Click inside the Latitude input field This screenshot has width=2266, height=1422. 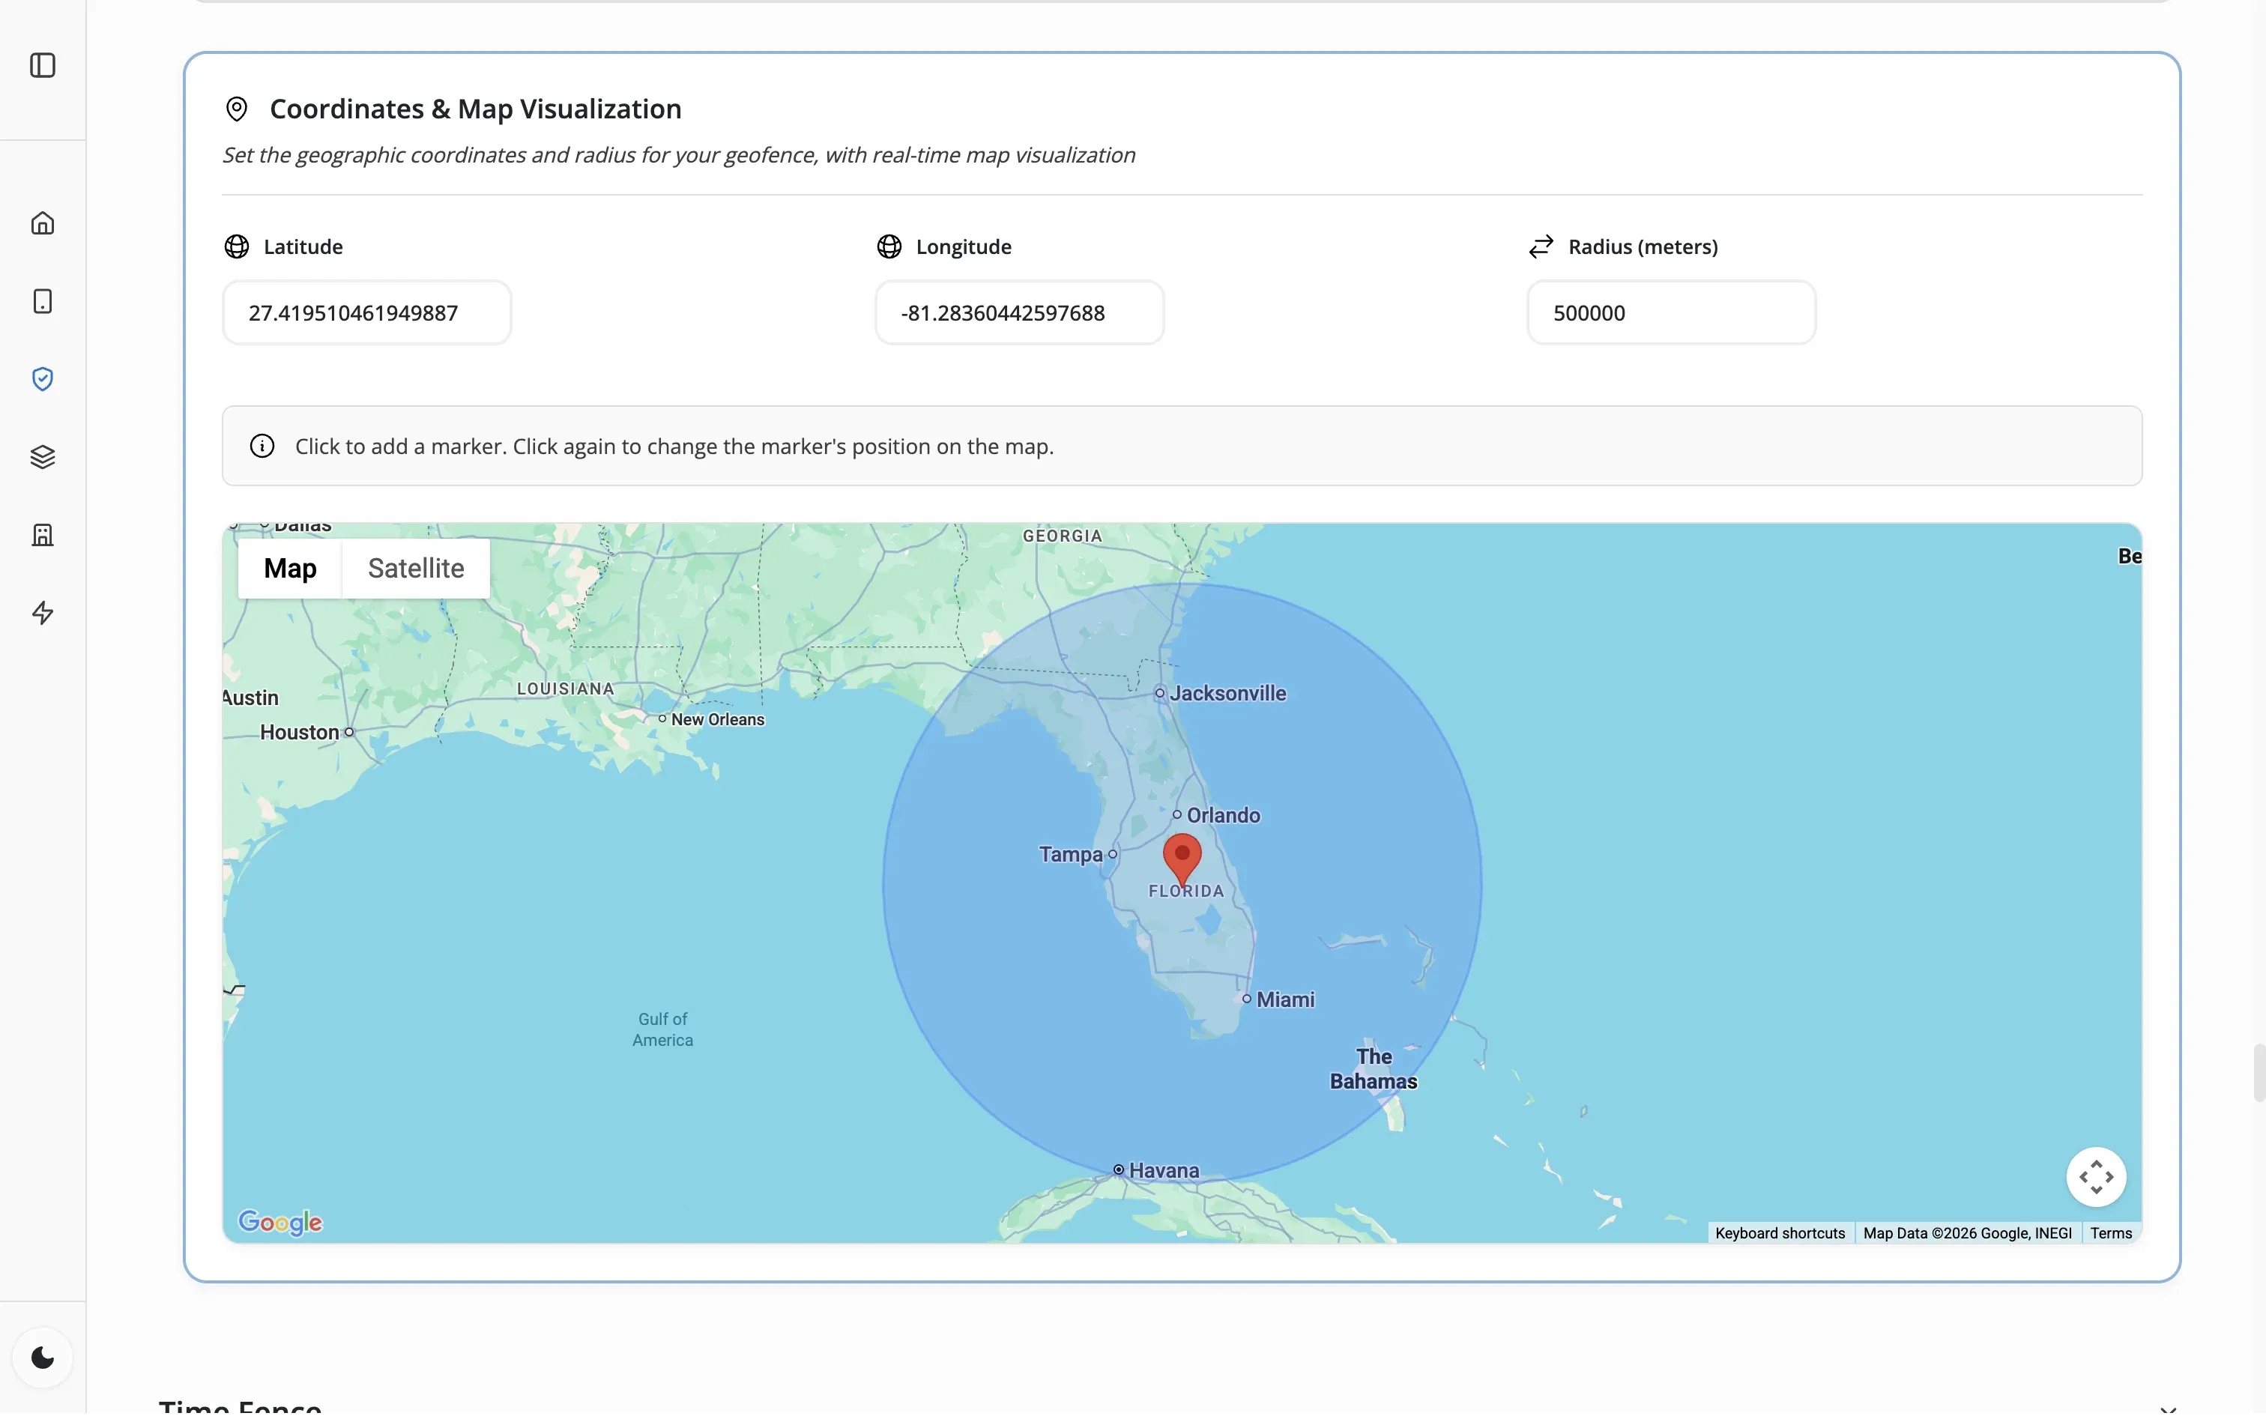click(366, 312)
